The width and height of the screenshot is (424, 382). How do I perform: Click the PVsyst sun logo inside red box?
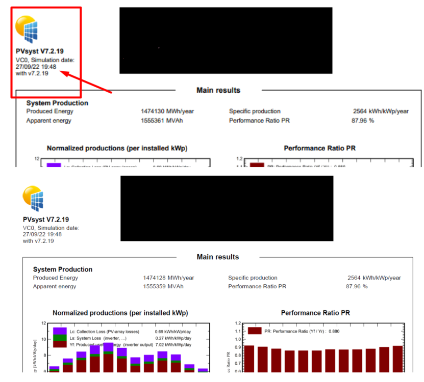[x=28, y=29]
